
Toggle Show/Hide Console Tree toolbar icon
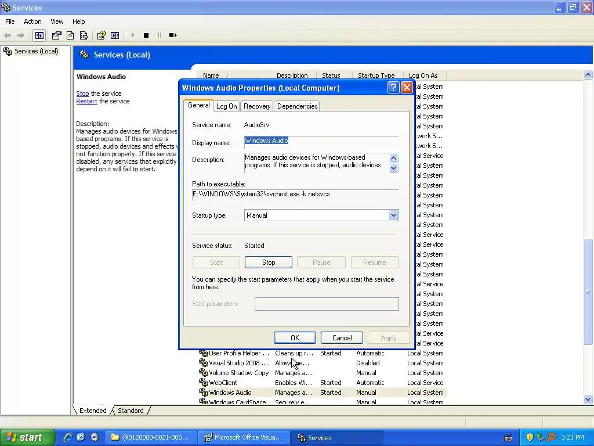(39, 35)
